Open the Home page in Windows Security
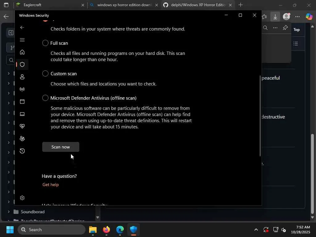Viewport: 316px width, 237px height. tap(22, 52)
